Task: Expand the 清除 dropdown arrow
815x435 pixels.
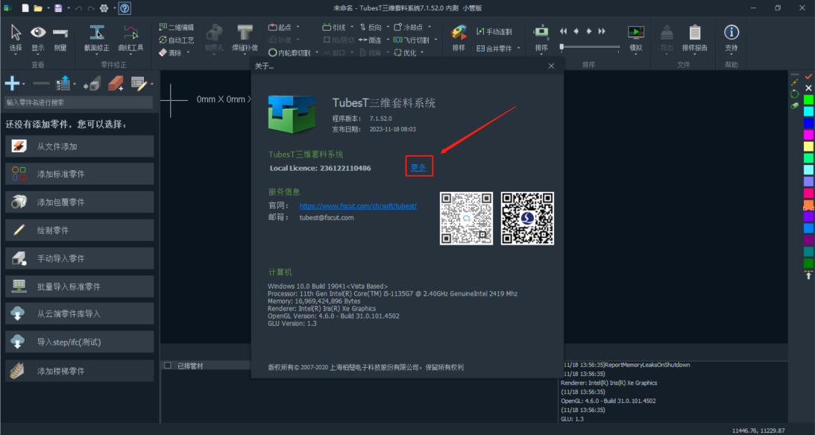Action: pyautogui.click(x=188, y=52)
